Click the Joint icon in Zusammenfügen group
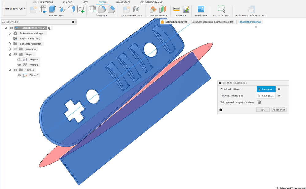306x189 pixels. (136, 9)
